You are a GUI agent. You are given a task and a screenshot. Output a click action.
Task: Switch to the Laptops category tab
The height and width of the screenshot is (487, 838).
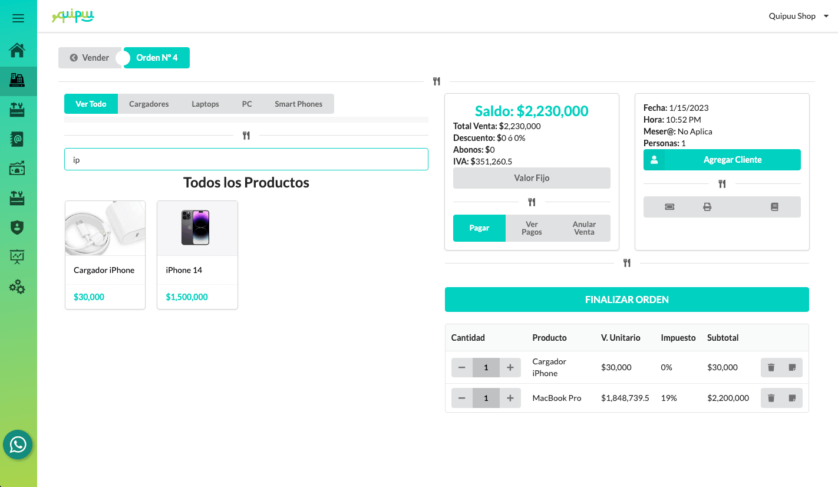(x=205, y=104)
